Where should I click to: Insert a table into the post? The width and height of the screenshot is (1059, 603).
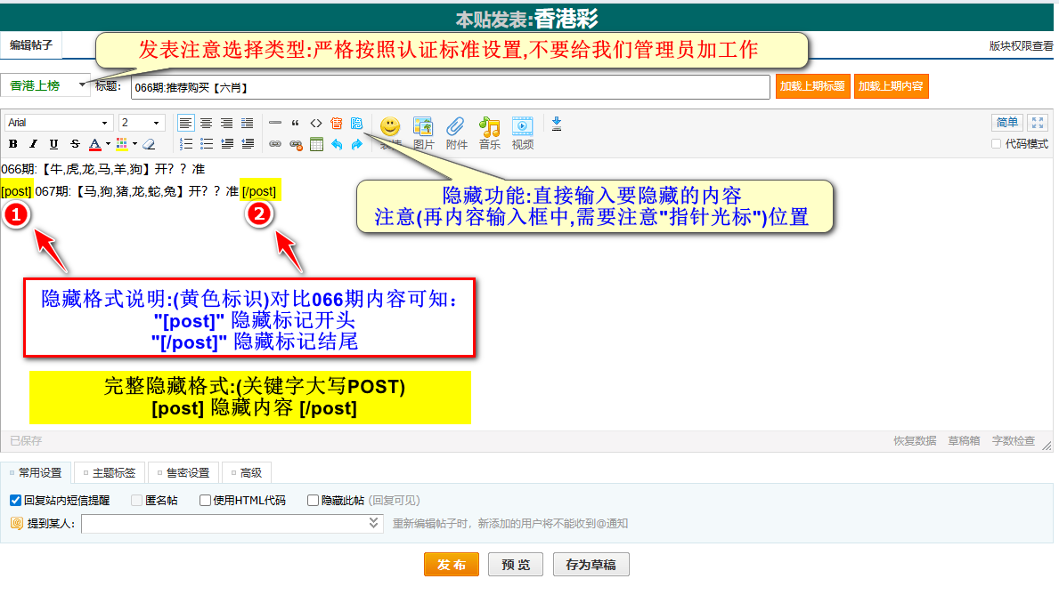point(316,144)
